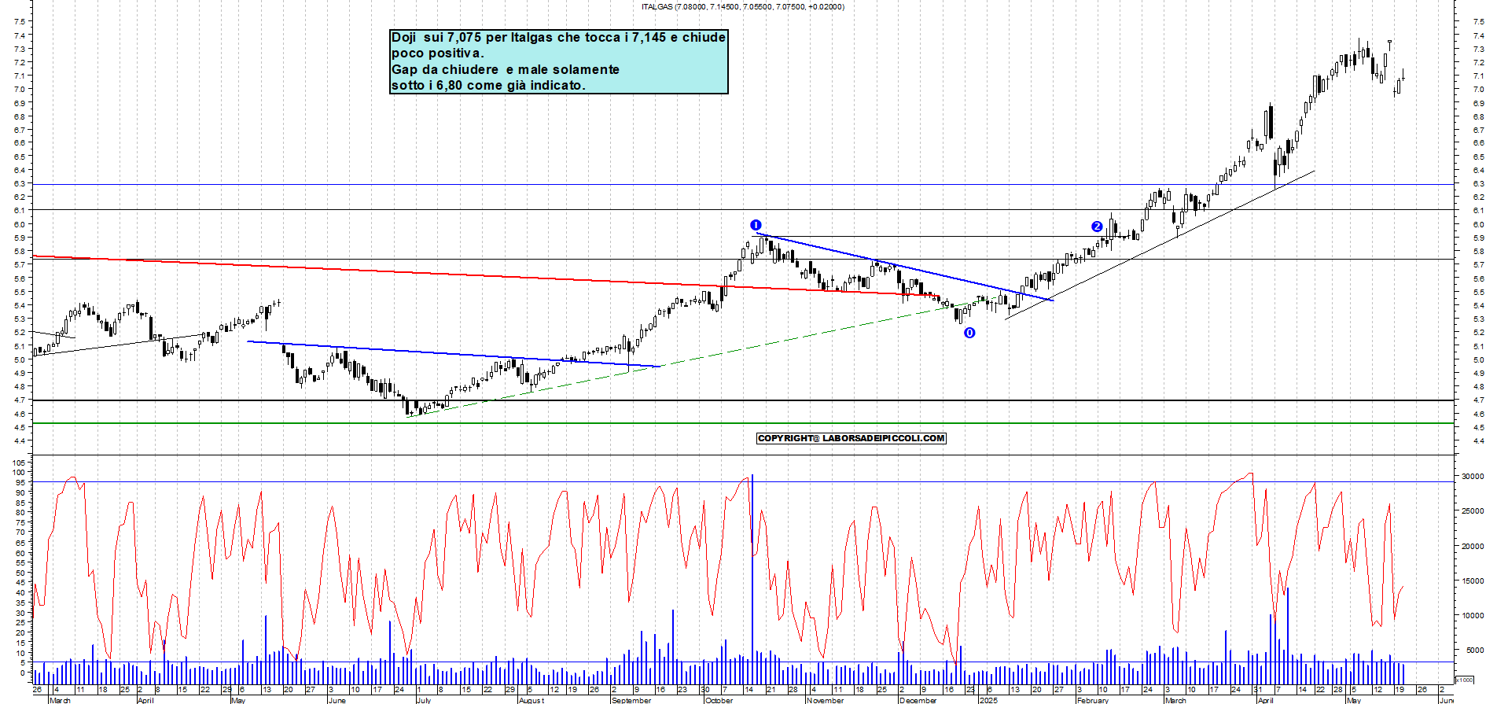Screen dimensions: 1486x704
Task: Click the 'October' month label on time axis
Action: click(x=719, y=700)
